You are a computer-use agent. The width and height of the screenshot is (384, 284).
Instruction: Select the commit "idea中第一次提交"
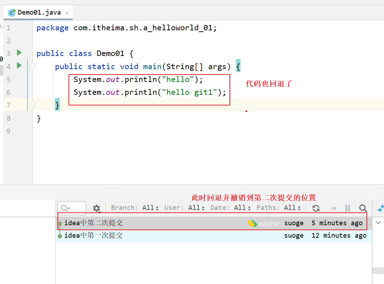point(94,236)
